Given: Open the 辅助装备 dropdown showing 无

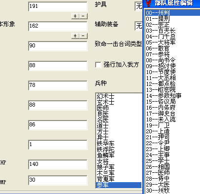Looking at the screenshot, I should [x=139, y=26].
